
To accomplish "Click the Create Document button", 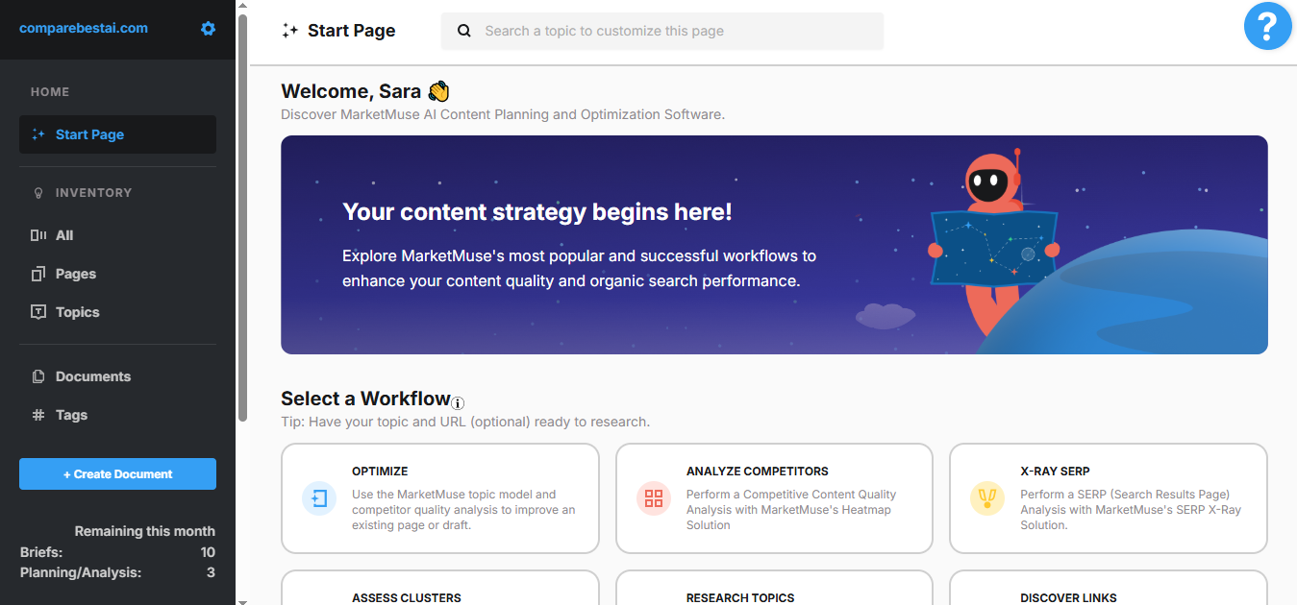I will pyautogui.click(x=117, y=474).
